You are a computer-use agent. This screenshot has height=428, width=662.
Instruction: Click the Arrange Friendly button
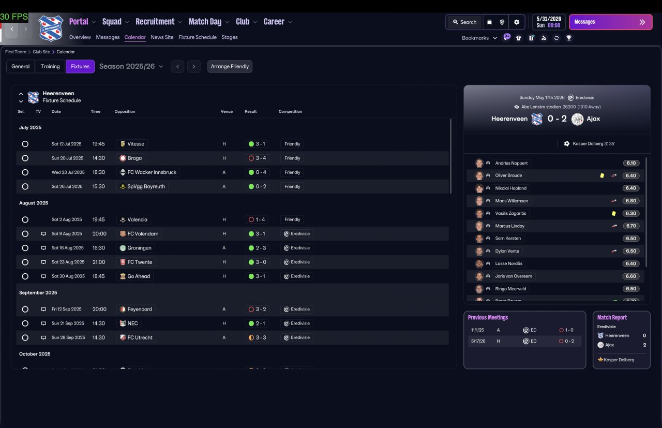230,66
